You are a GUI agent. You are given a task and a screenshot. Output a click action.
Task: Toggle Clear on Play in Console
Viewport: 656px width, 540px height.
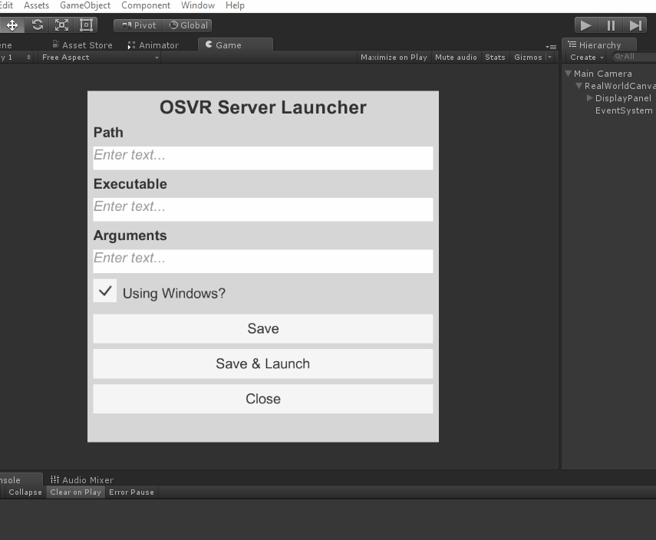pos(76,492)
